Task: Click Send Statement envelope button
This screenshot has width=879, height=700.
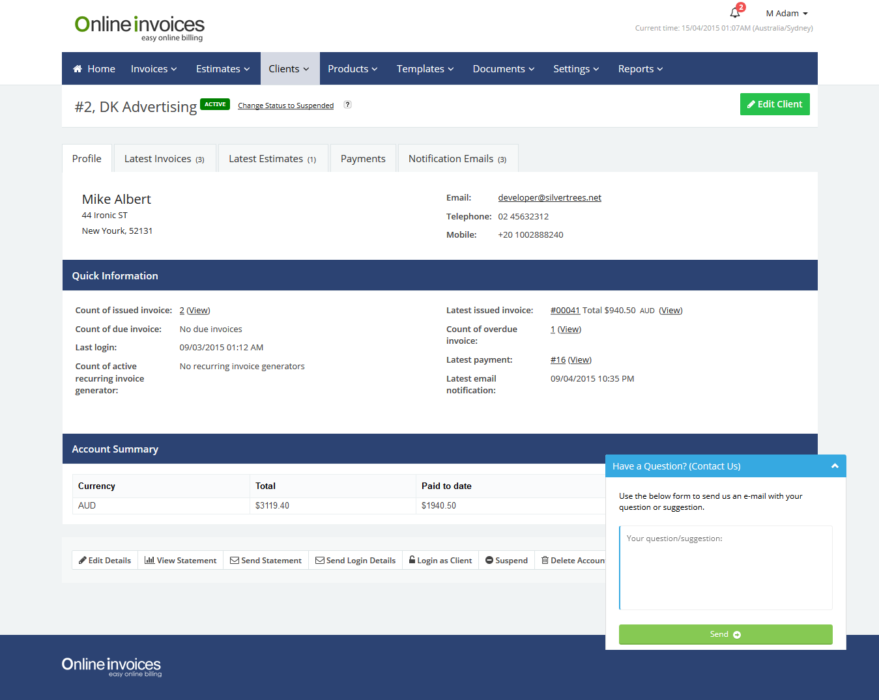Action: 266,561
